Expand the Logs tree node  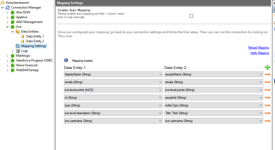coord(13,51)
